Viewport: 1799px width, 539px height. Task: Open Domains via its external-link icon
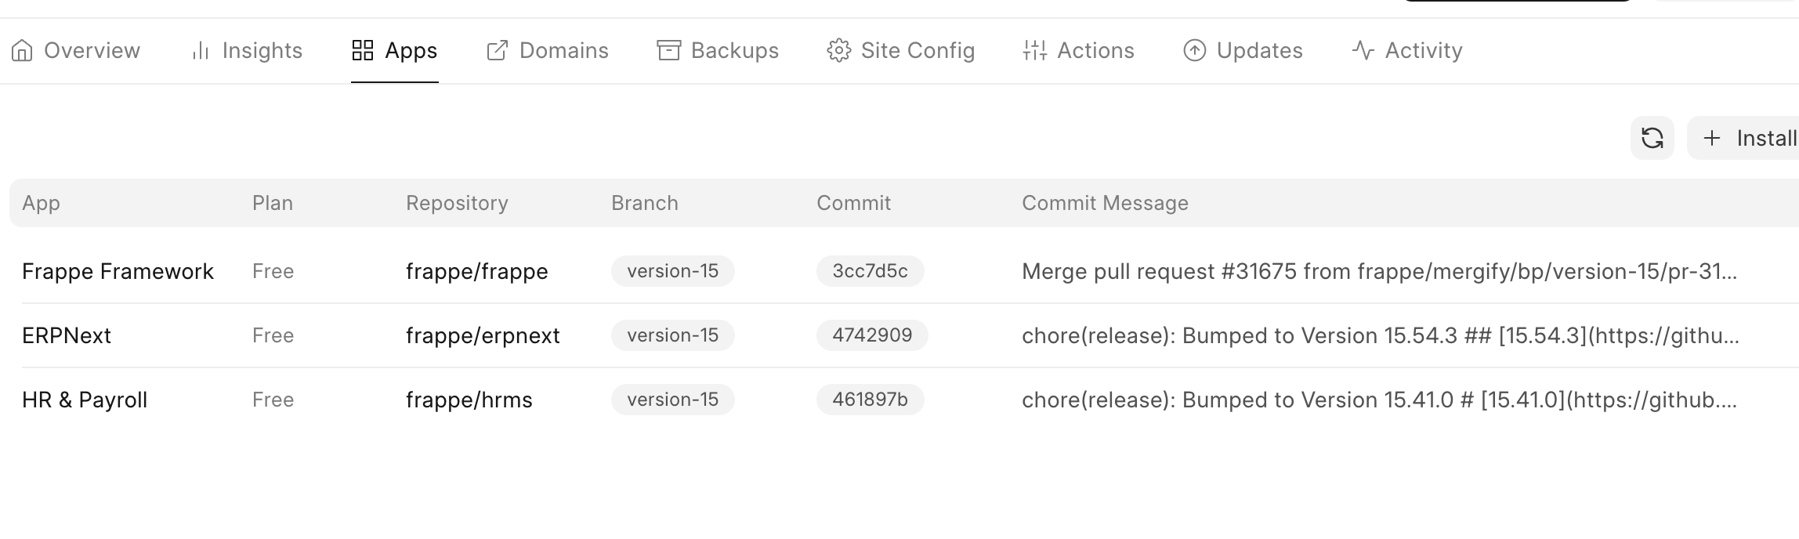click(x=495, y=49)
